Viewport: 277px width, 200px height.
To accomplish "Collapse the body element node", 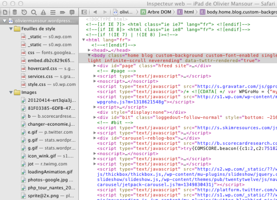I will click(89, 55).
